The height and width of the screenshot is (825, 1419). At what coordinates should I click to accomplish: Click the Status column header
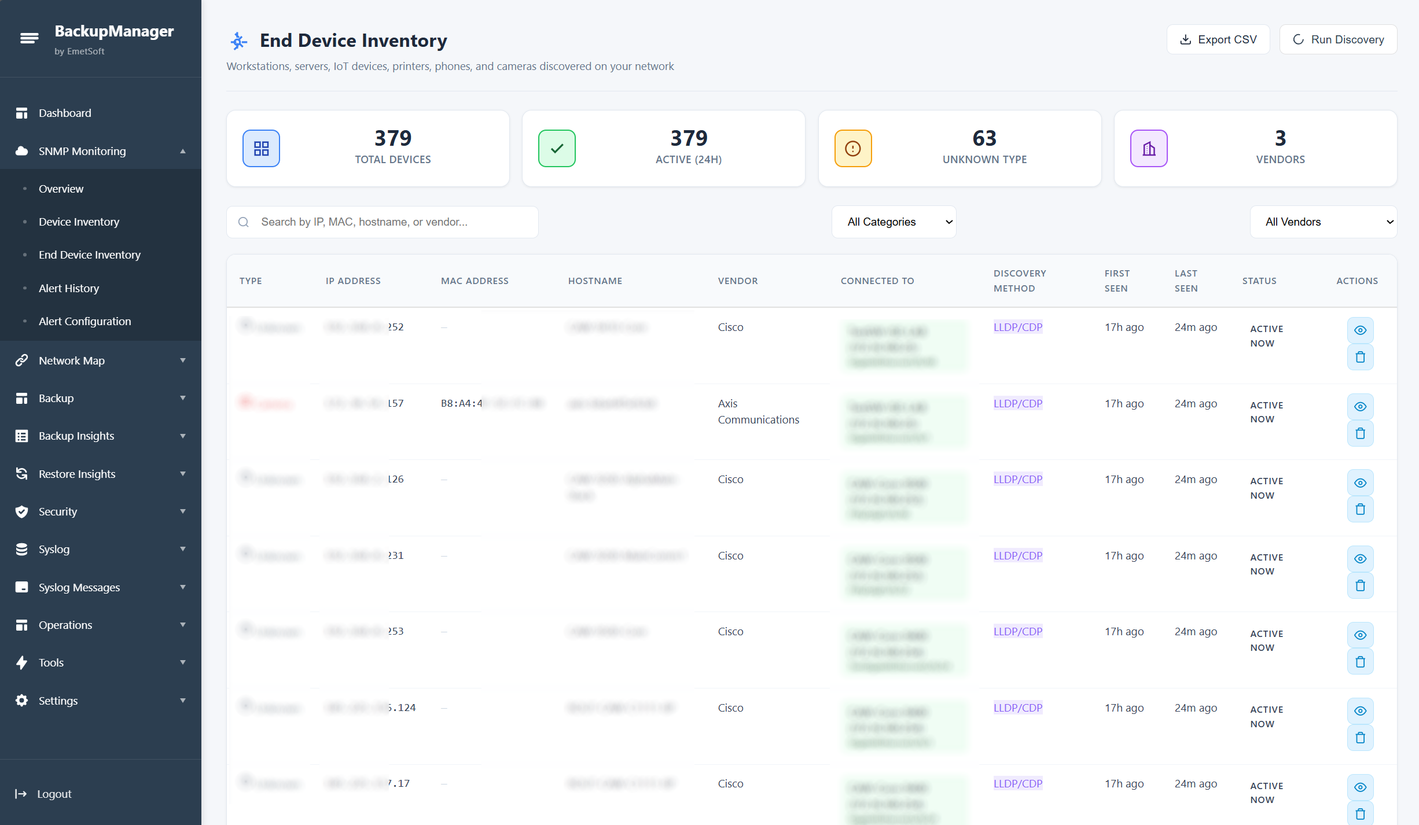[x=1259, y=281]
